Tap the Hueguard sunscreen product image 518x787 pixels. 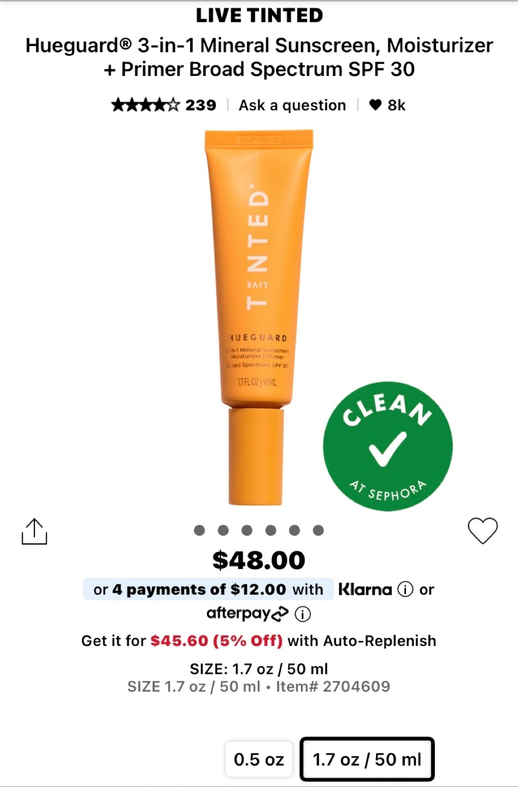[259, 318]
